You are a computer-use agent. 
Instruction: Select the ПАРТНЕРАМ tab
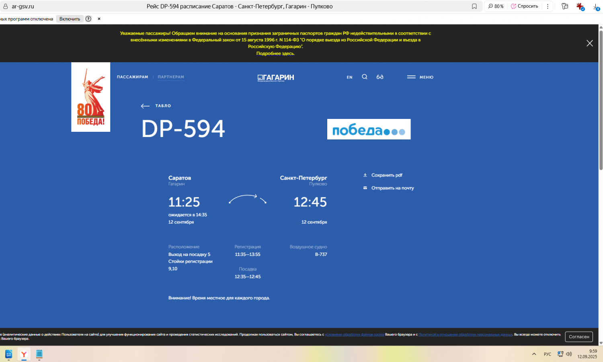171,77
